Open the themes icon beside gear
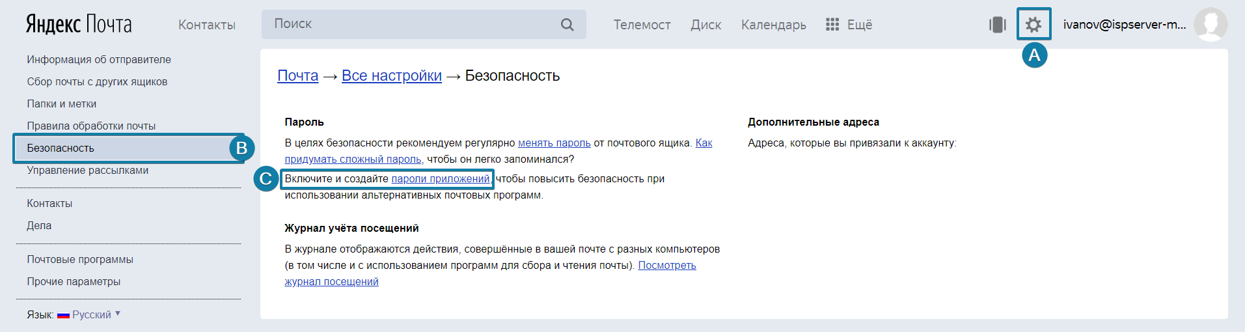This screenshot has width=1245, height=332. tap(997, 25)
